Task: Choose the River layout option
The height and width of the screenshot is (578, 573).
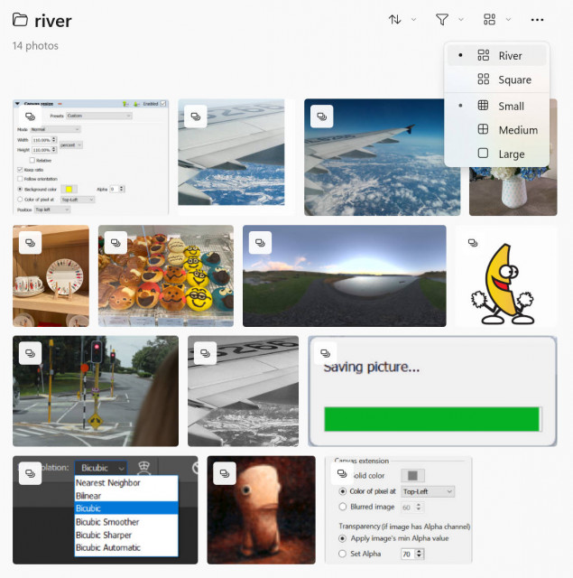Action: coord(497,56)
